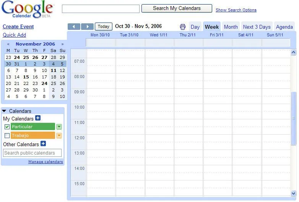Select the Fri 3/11 column header
The width and height of the screenshot is (299, 202).
tap(217, 35)
